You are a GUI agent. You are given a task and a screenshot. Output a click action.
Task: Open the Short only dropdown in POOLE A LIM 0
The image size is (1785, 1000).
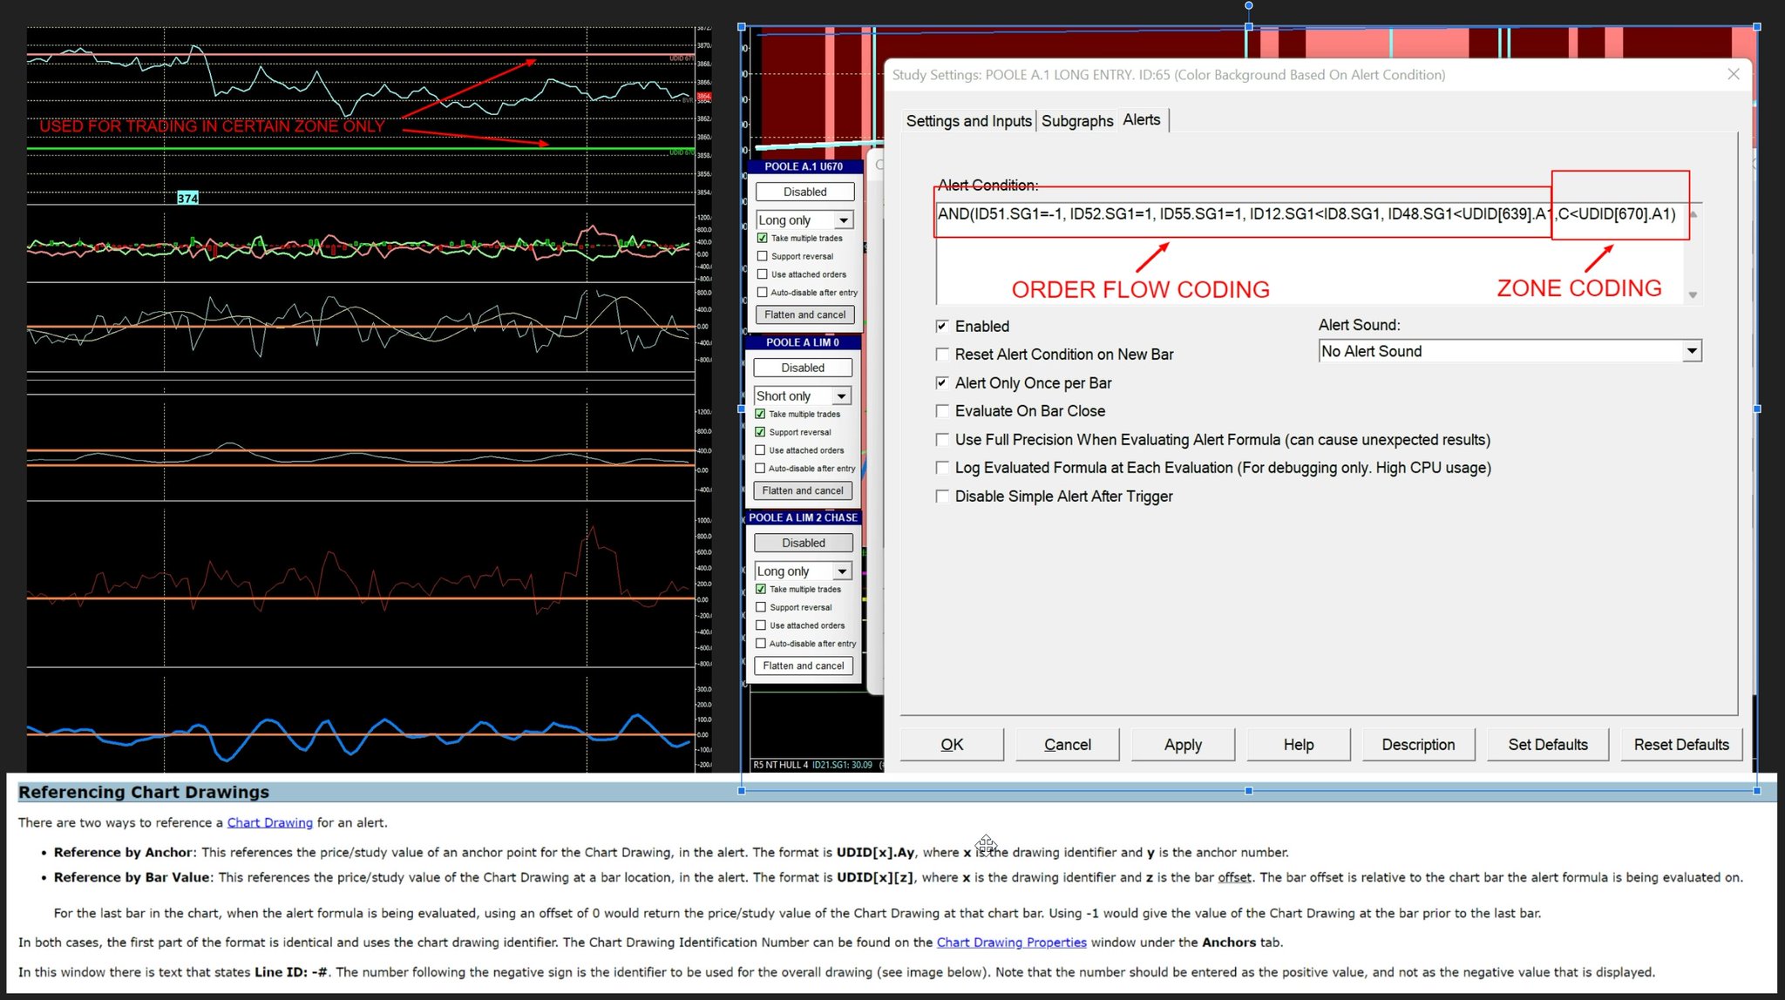click(x=839, y=395)
